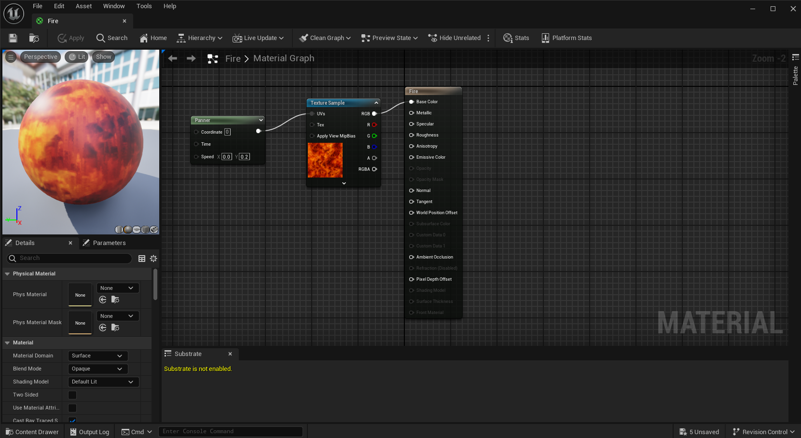The width and height of the screenshot is (801, 438).
Task: Expand Texture Sample node bottom chevron
Action: tap(344, 183)
